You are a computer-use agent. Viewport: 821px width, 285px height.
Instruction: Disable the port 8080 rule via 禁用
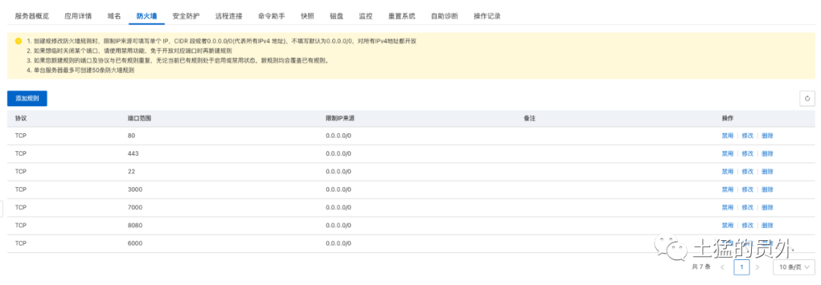(x=727, y=225)
